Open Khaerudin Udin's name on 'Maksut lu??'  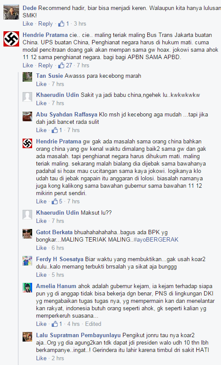click(x=57, y=212)
